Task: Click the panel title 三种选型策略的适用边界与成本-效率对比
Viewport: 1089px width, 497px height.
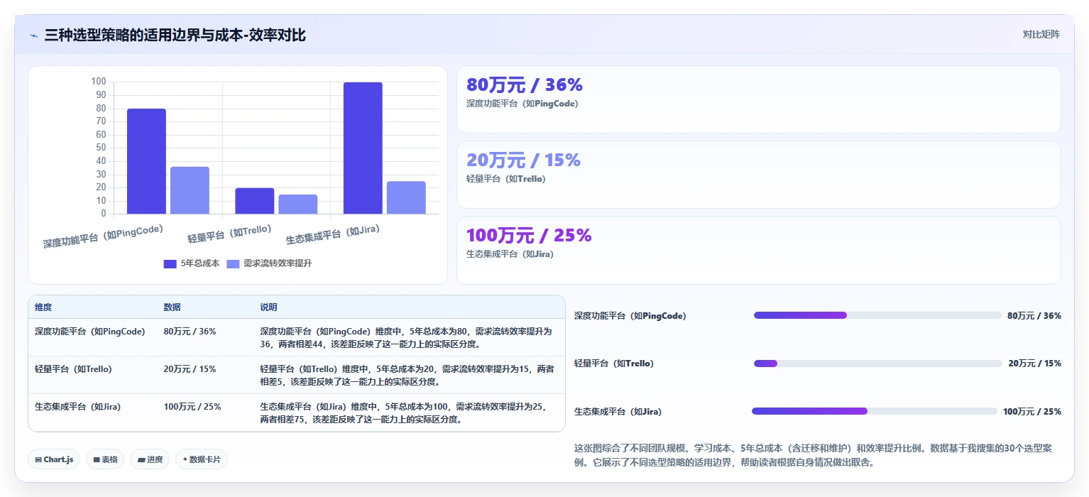Action: [175, 35]
